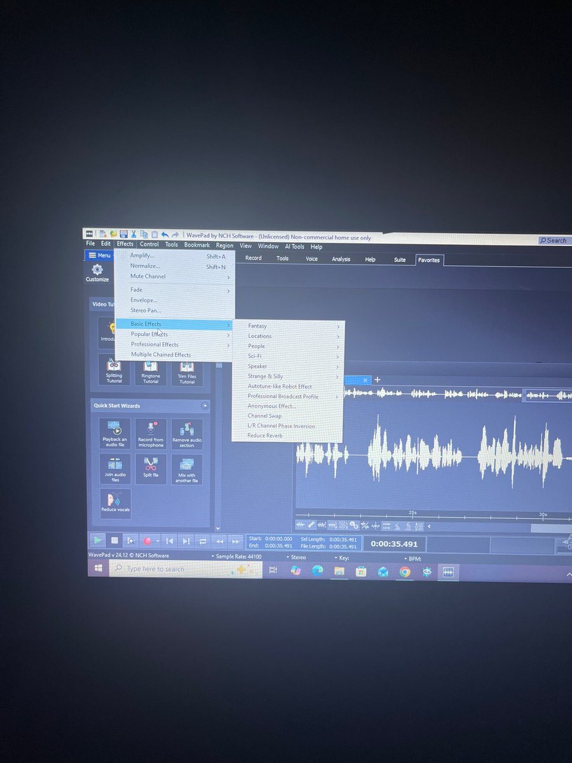Open the Bookmark menu
Image resolution: width=572 pixels, height=763 pixels.
tap(197, 245)
